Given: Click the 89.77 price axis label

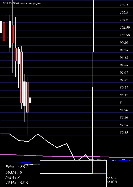Looking at the screenshot, I should pos(124,87).
